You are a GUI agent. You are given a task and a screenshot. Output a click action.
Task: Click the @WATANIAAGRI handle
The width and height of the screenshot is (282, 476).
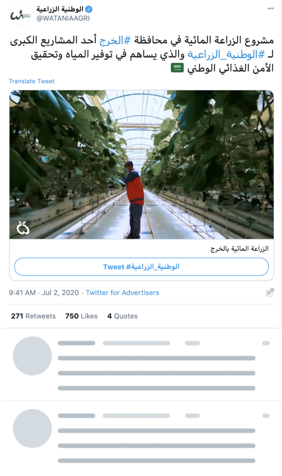[x=63, y=18]
